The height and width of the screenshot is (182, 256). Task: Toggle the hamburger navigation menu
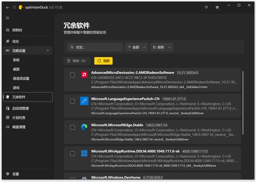pyautogui.click(x=7, y=18)
